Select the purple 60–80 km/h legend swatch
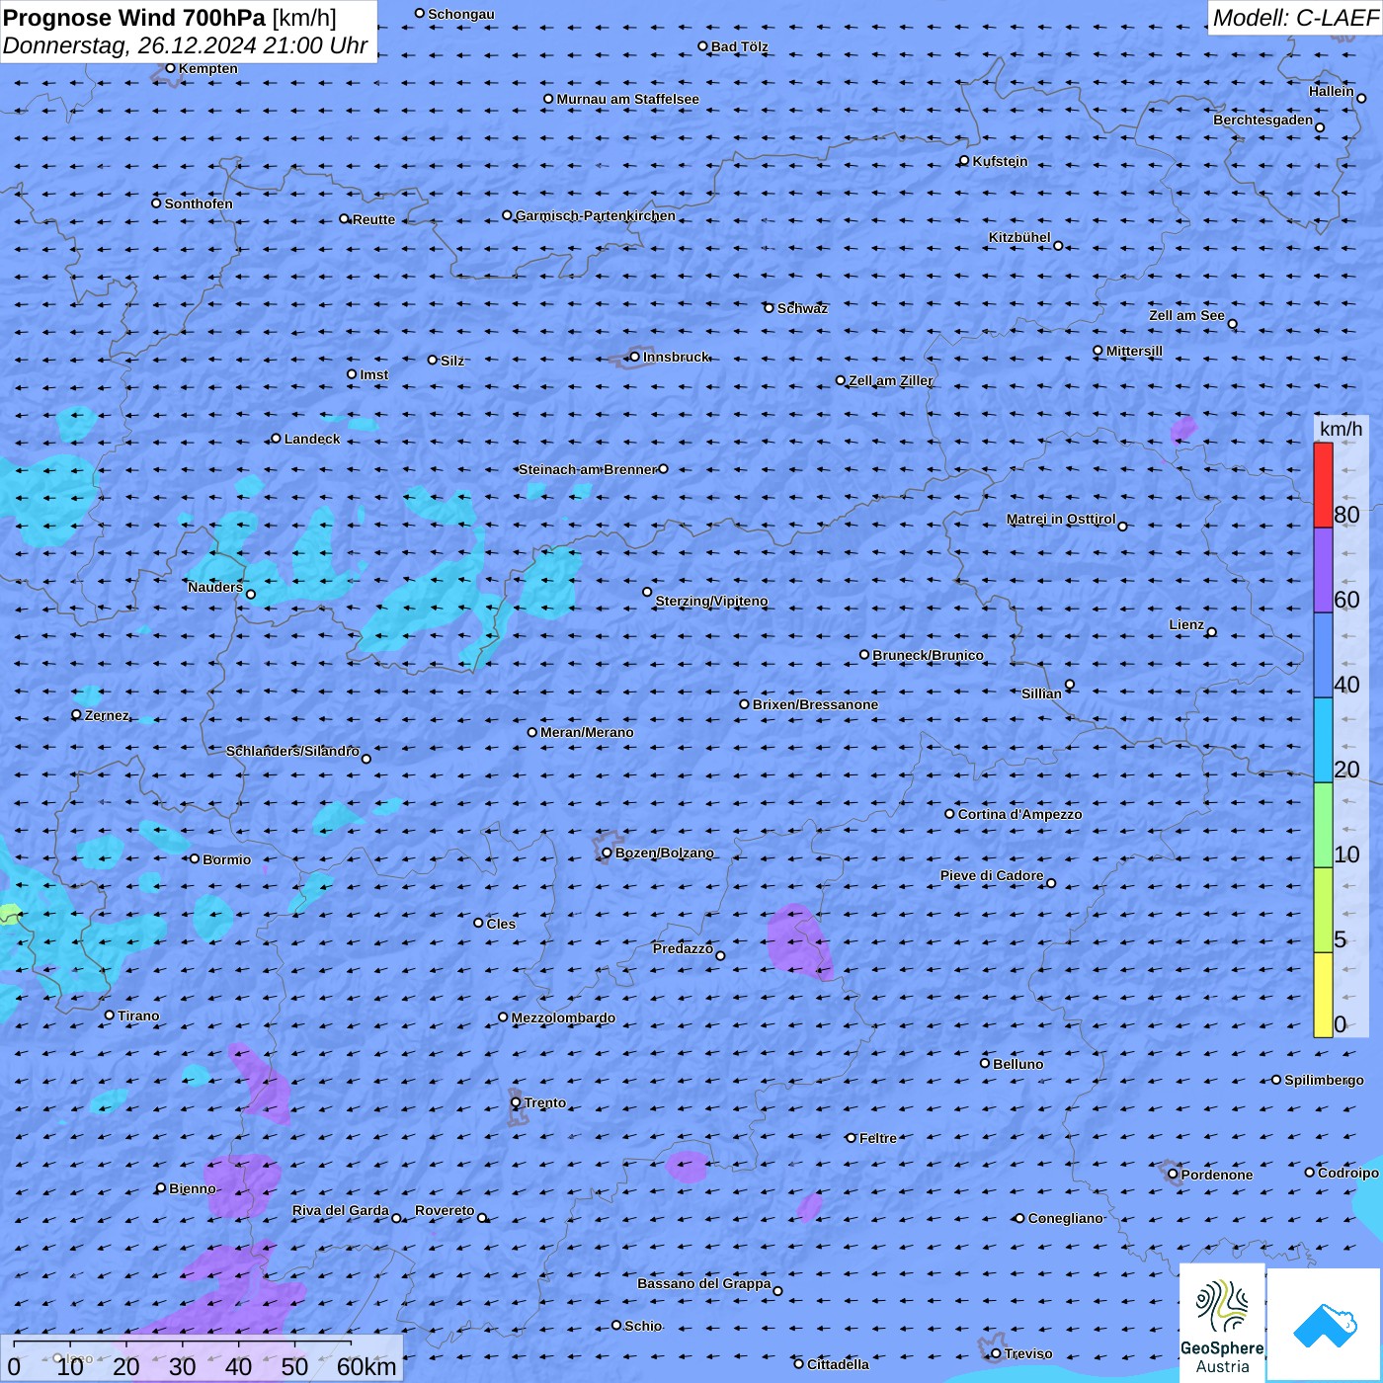 point(1323,571)
